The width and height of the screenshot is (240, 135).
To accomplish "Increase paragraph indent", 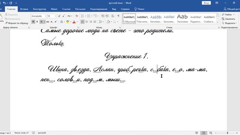I will (107, 16).
